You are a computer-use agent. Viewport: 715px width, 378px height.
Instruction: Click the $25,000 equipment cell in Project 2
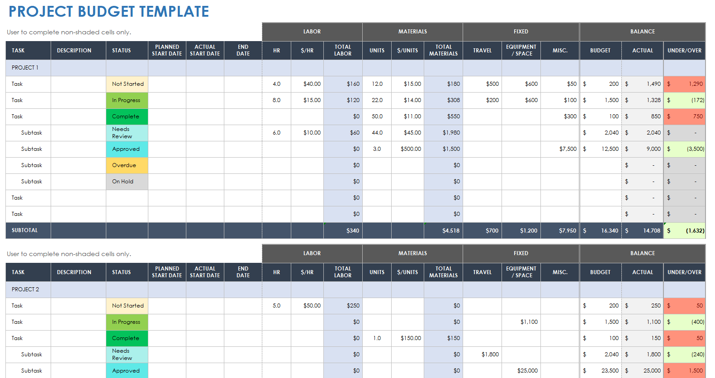[521, 371]
